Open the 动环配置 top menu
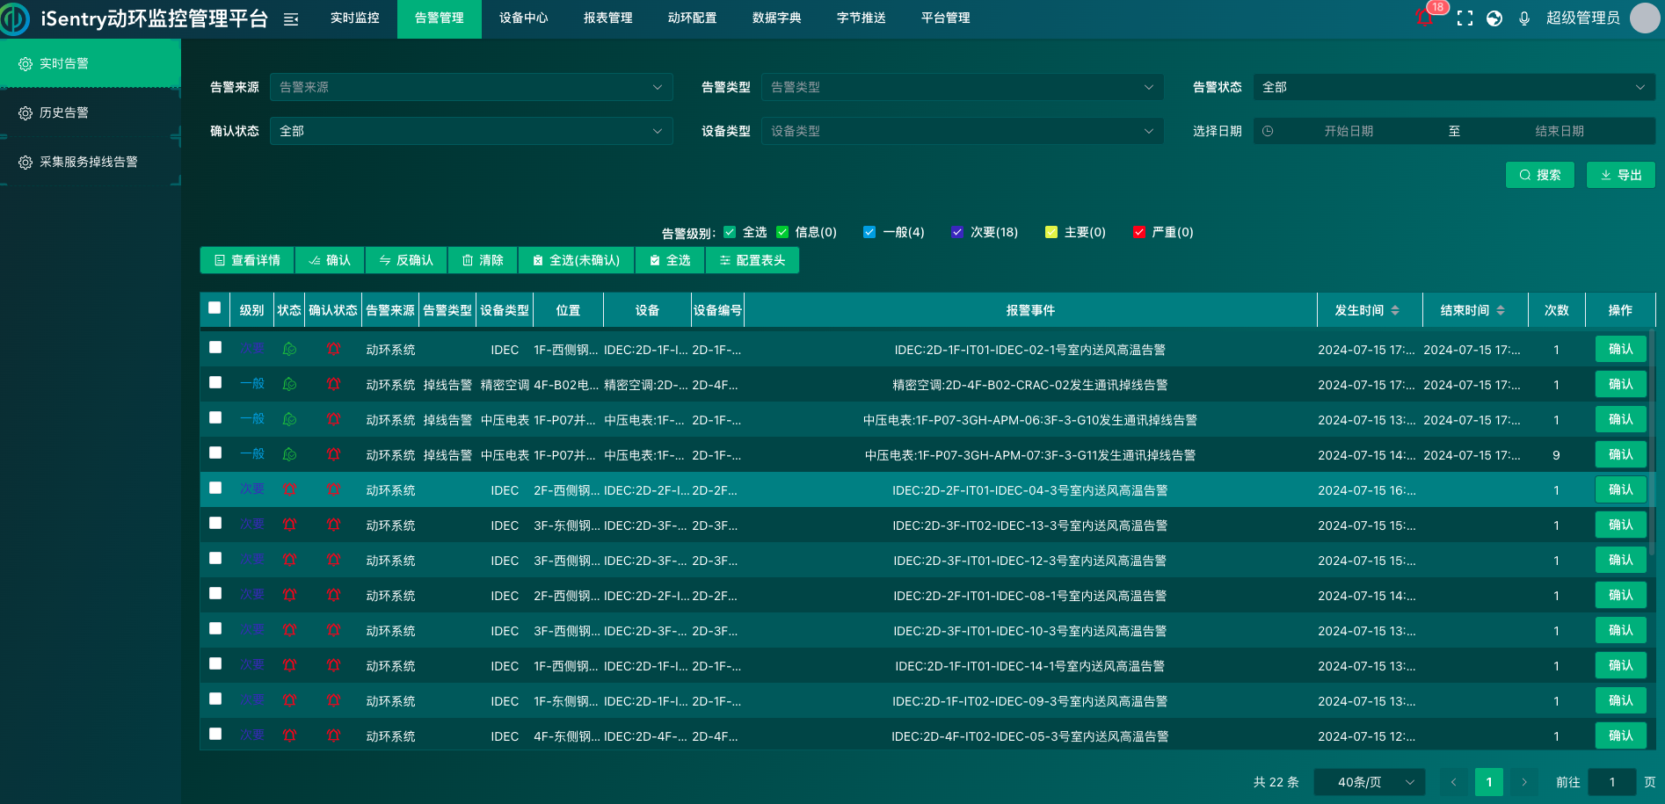 [693, 18]
